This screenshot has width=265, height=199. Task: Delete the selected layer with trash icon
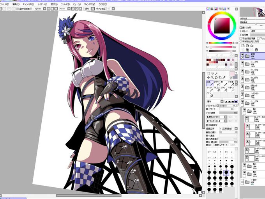click(x=256, y=50)
